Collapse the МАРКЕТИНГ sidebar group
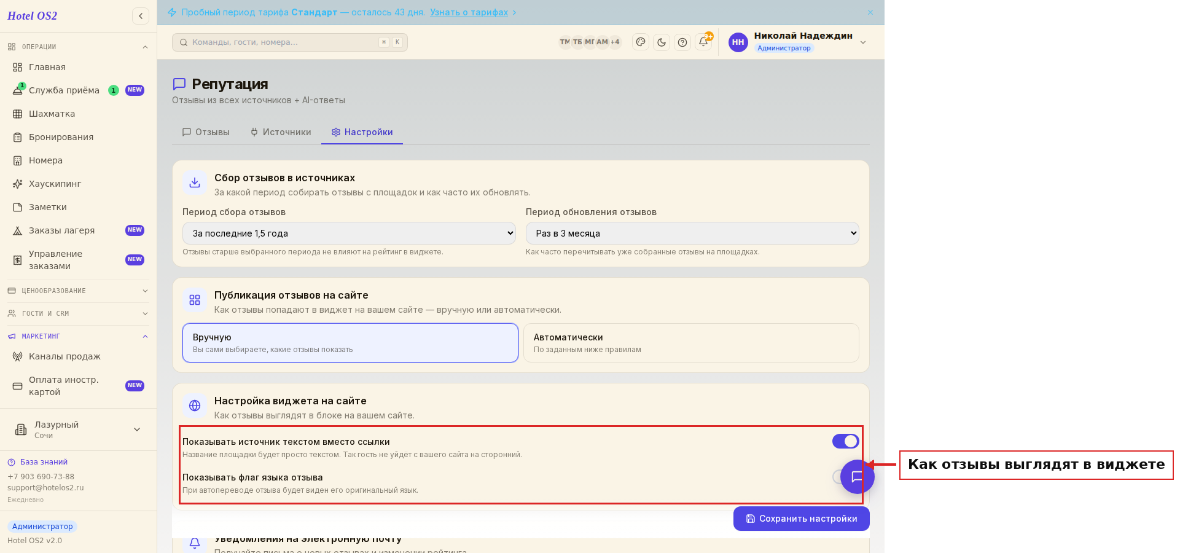 (x=78, y=336)
